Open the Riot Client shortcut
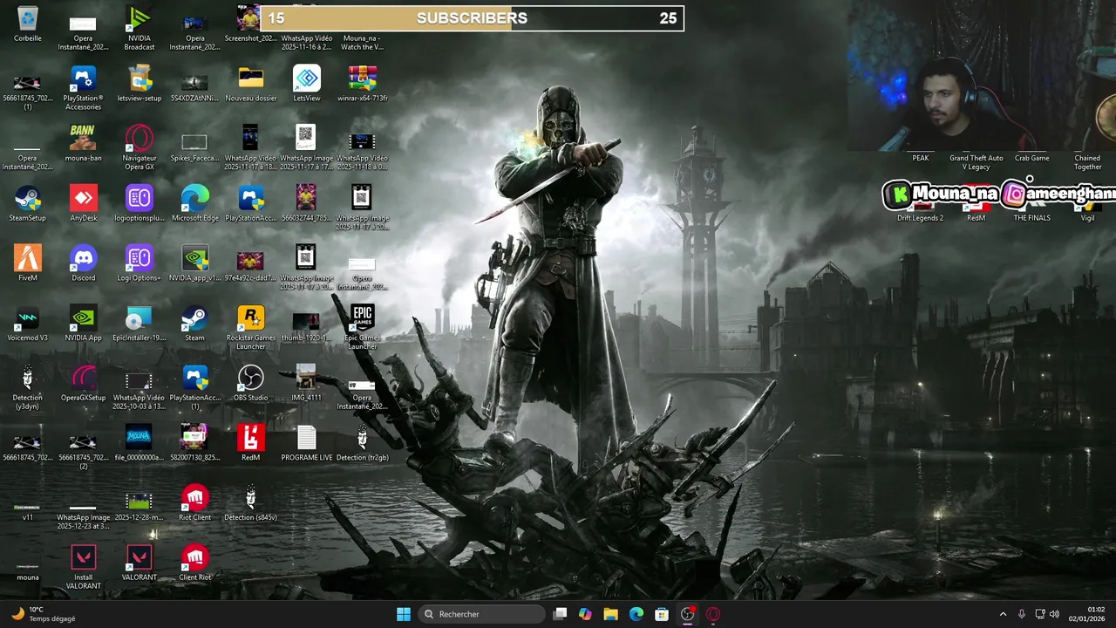1116x628 pixels. coord(194,503)
